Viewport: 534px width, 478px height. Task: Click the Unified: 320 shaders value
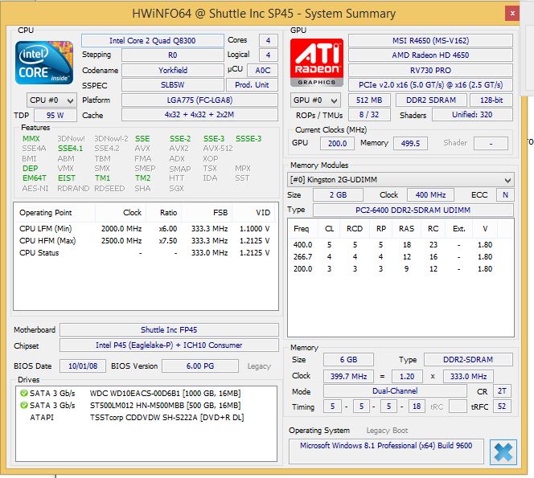[472, 115]
